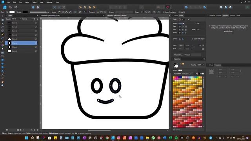This screenshot has width=251, height=141.
Task: Adjust the stroke Width slider handle
Action: (184, 23)
